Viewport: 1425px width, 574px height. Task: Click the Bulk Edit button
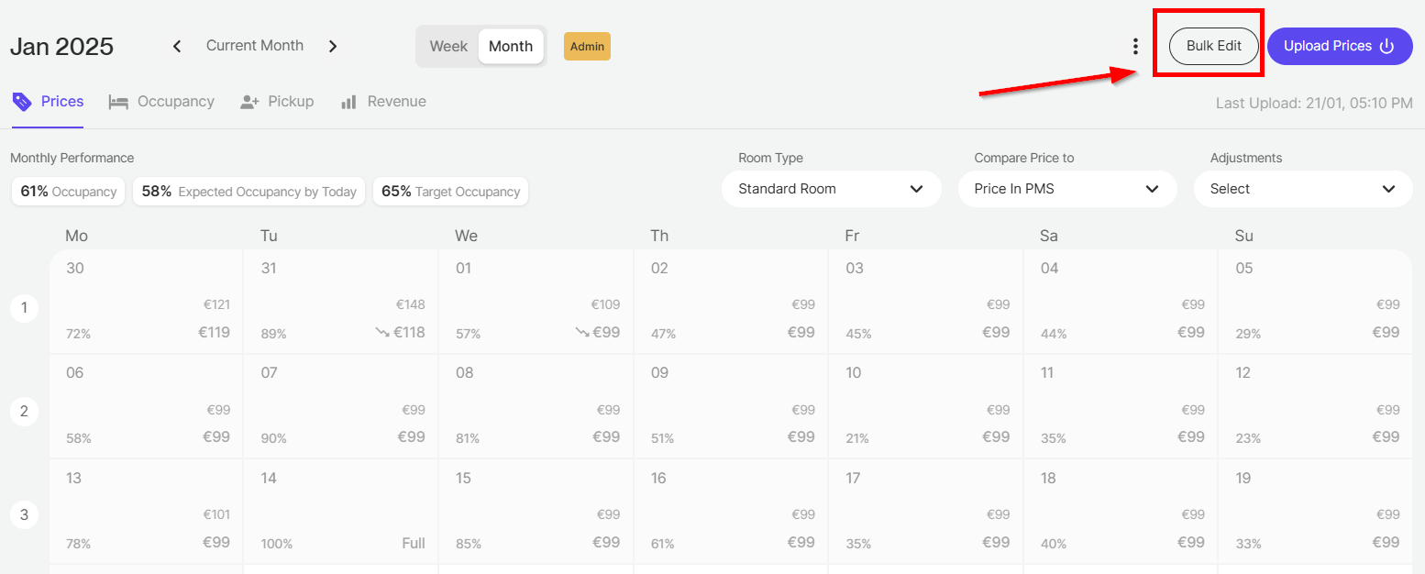pyautogui.click(x=1213, y=46)
